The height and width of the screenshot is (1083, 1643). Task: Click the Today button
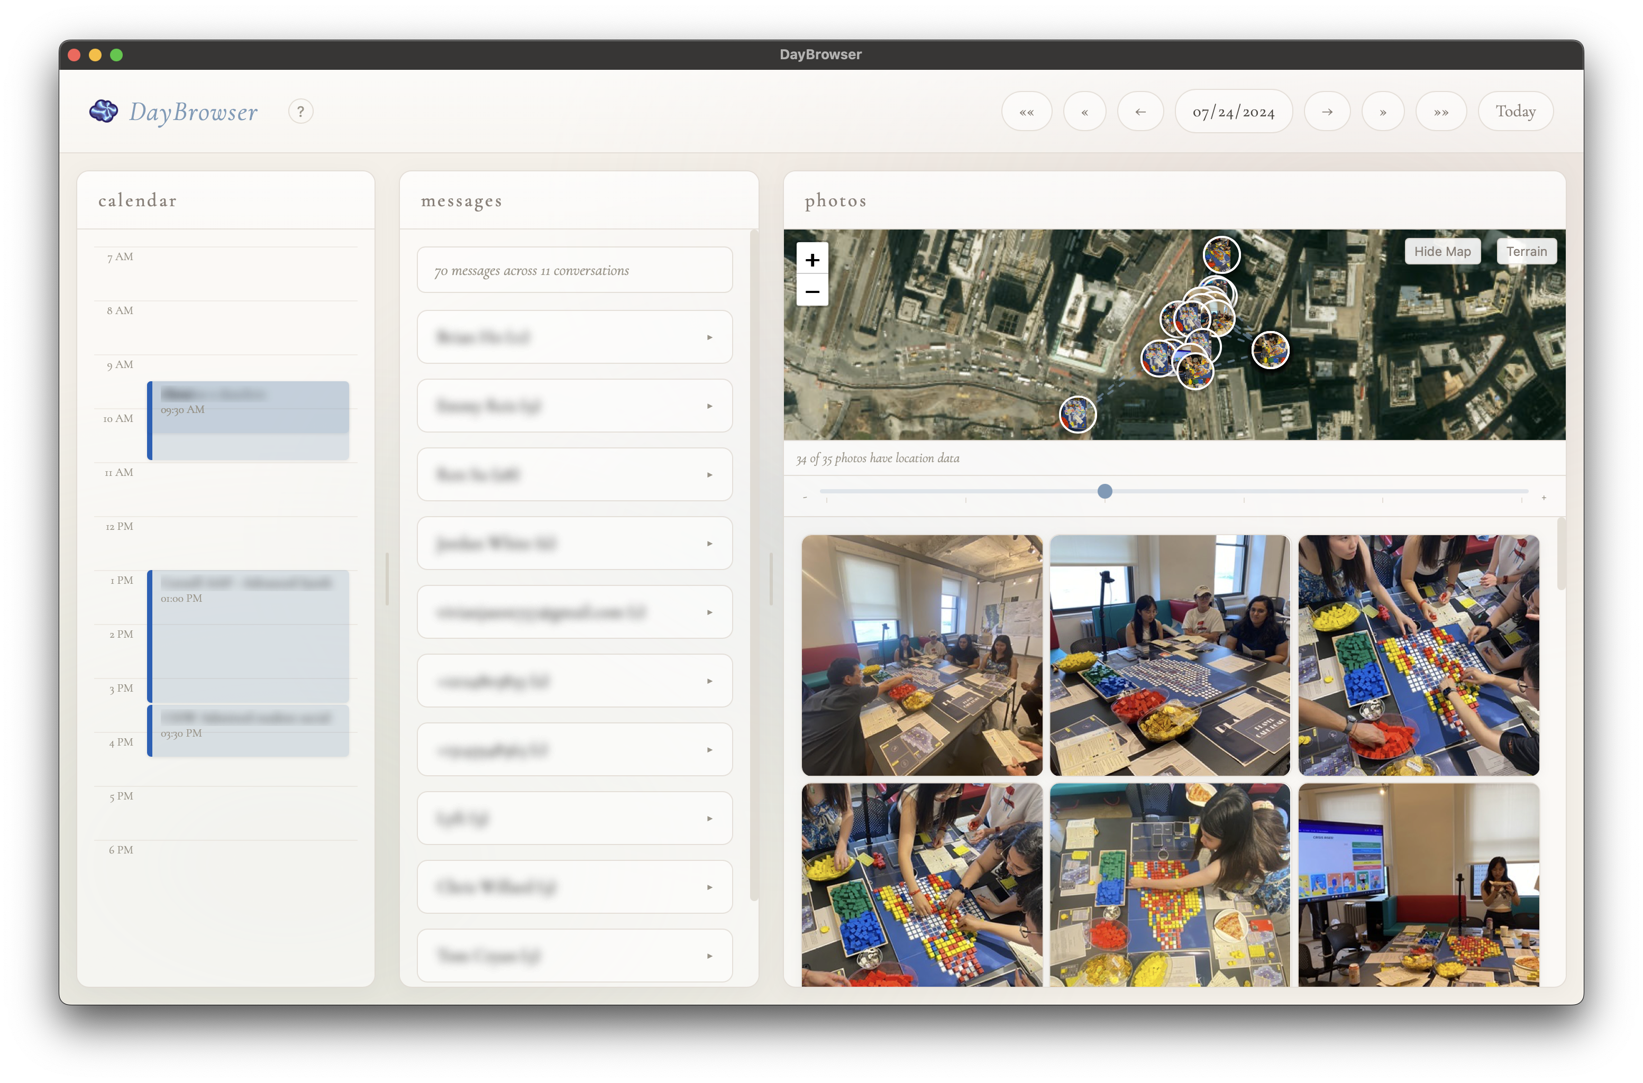pos(1515,111)
